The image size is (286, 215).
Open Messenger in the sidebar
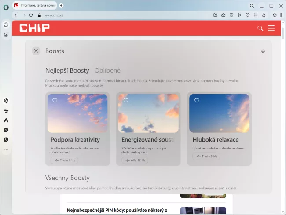point(6,130)
